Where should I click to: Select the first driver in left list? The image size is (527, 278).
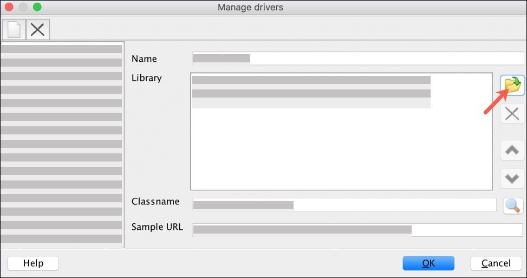pos(61,49)
